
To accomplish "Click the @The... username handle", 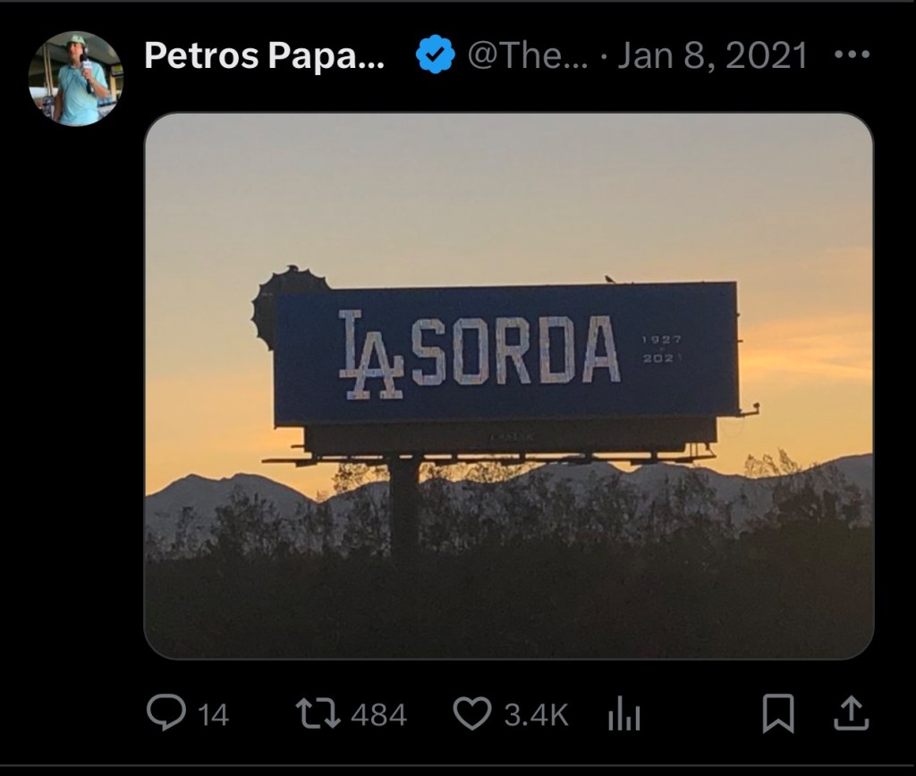I will tap(528, 55).
